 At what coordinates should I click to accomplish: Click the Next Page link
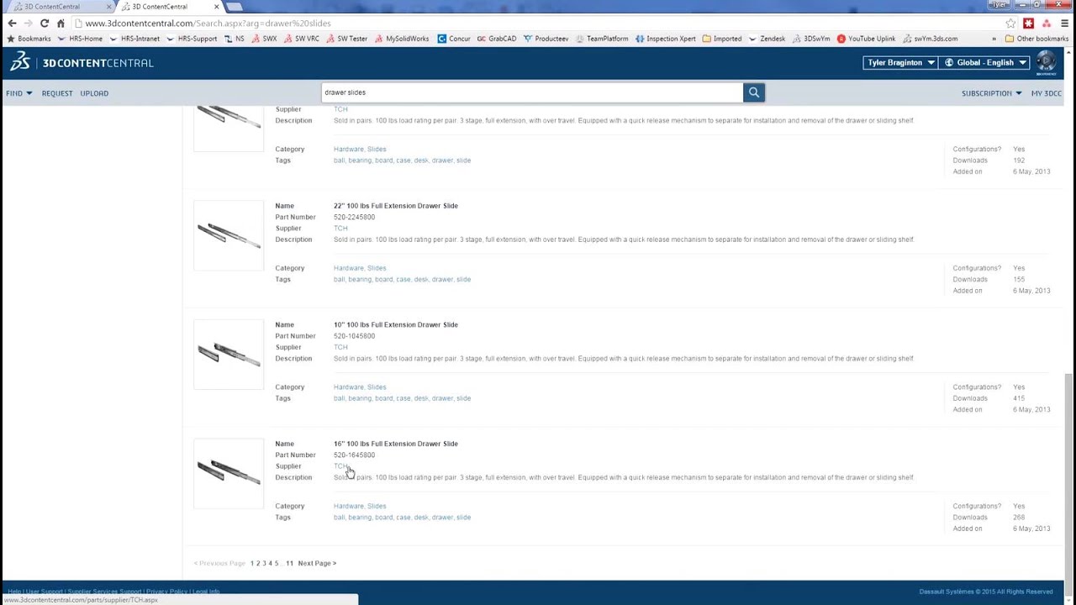[x=317, y=564]
